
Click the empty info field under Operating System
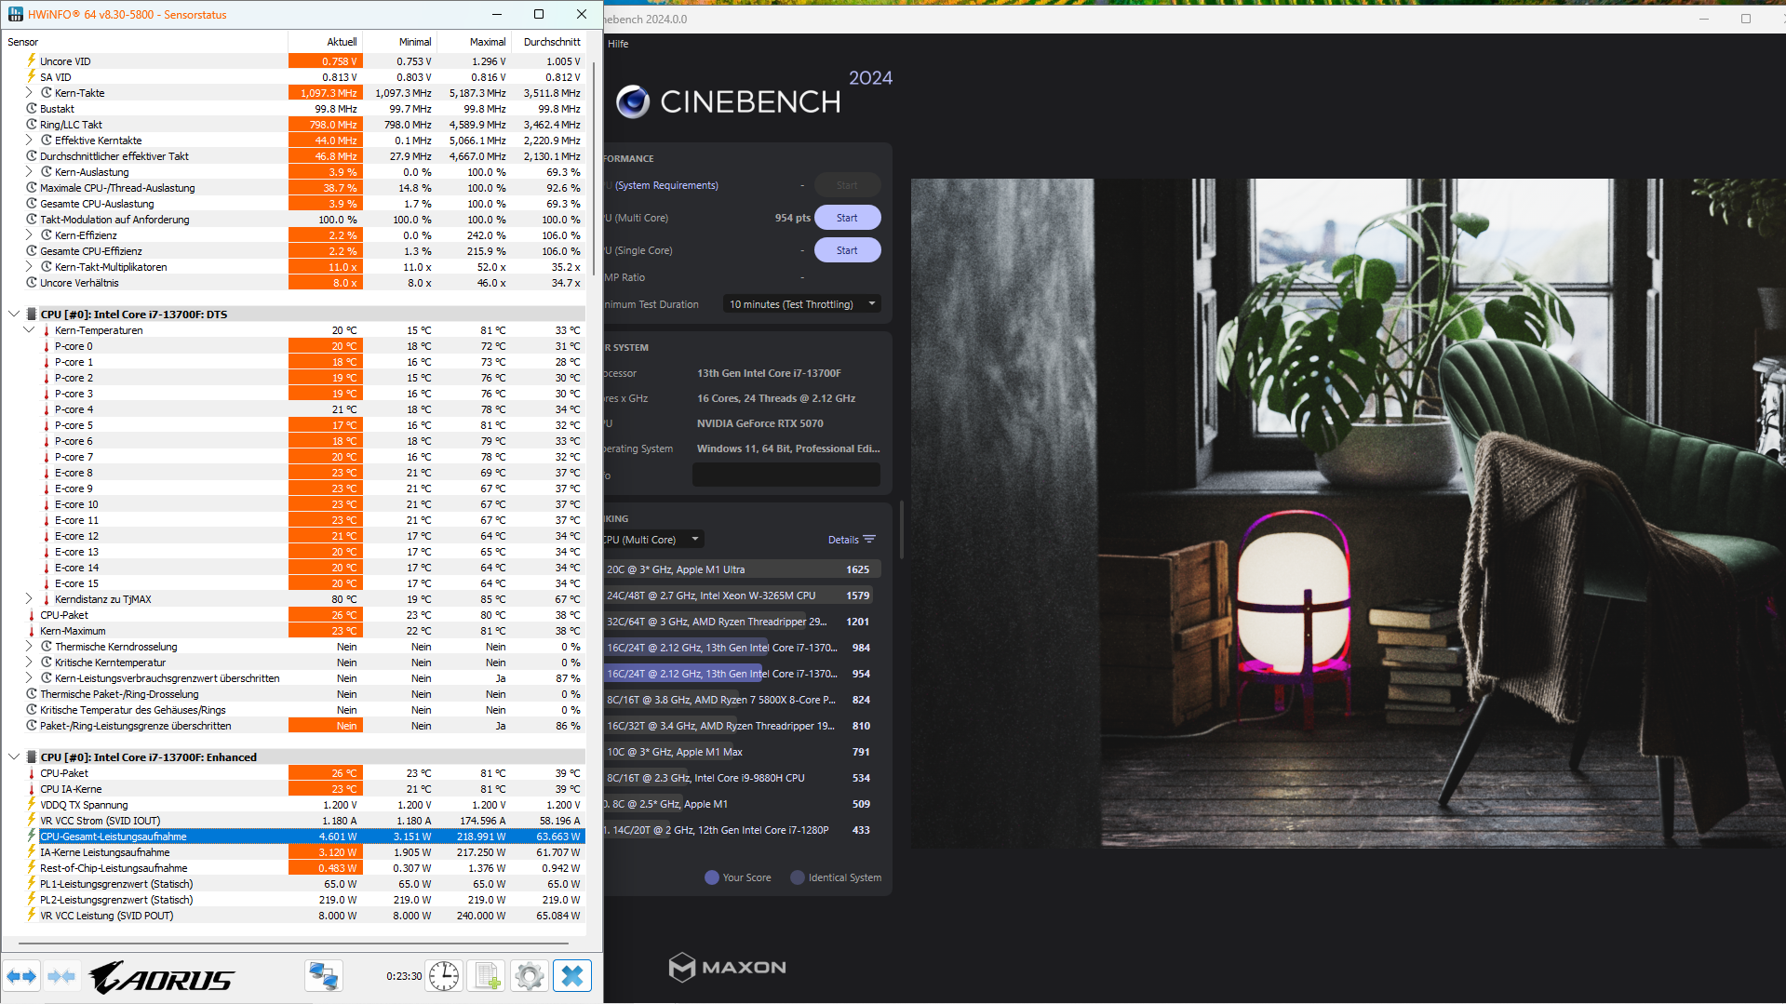point(786,475)
